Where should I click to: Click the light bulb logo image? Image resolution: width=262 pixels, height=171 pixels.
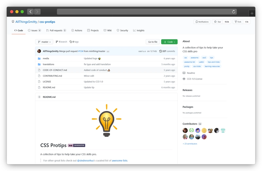pos(106,120)
